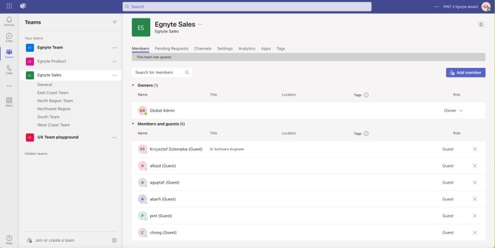Open the Activity feed in sidebar
The image size is (495, 248).
point(9,21)
